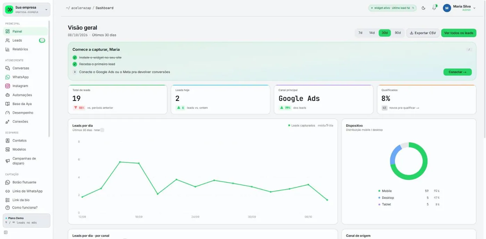Click the chain icon for Links de WhatsApp
The image size is (486, 239).
tap(8, 191)
